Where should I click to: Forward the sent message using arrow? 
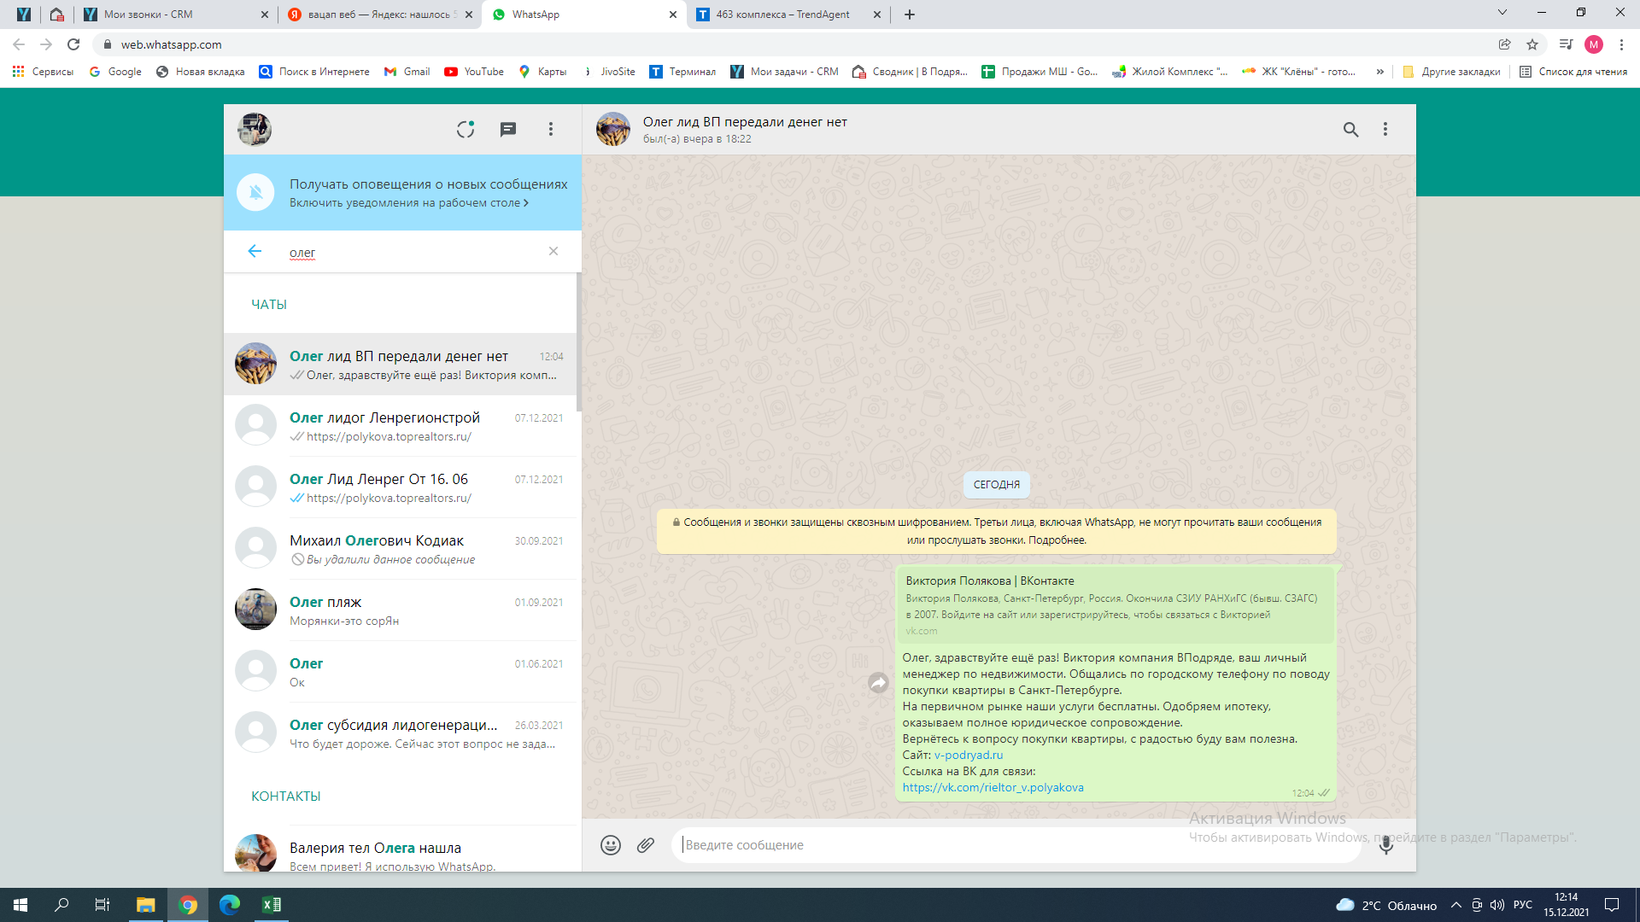coord(878,683)
